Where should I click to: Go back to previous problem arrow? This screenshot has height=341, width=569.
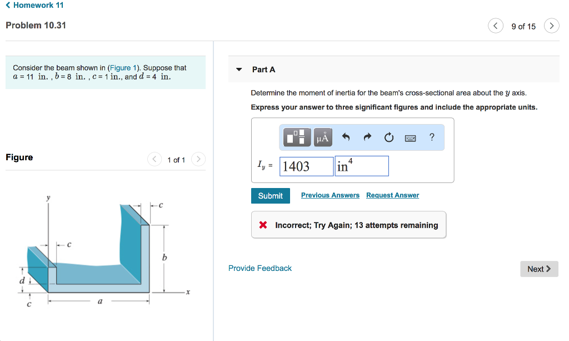496,26
